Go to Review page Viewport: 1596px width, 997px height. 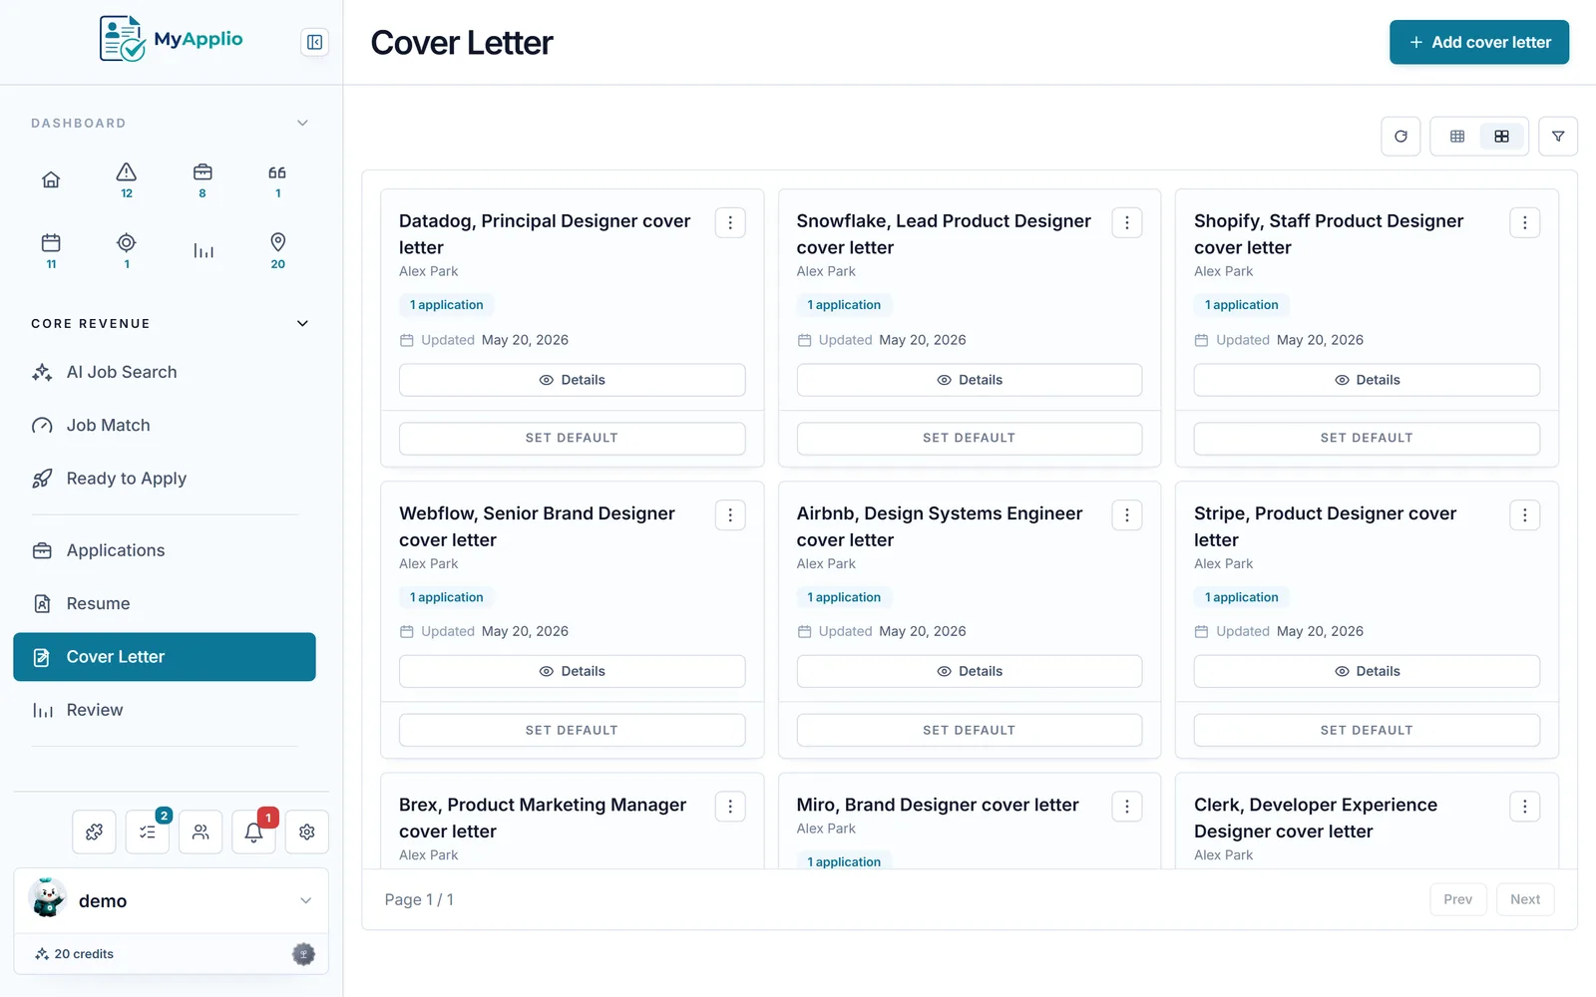pyautogui.click(x=165, y=710)
